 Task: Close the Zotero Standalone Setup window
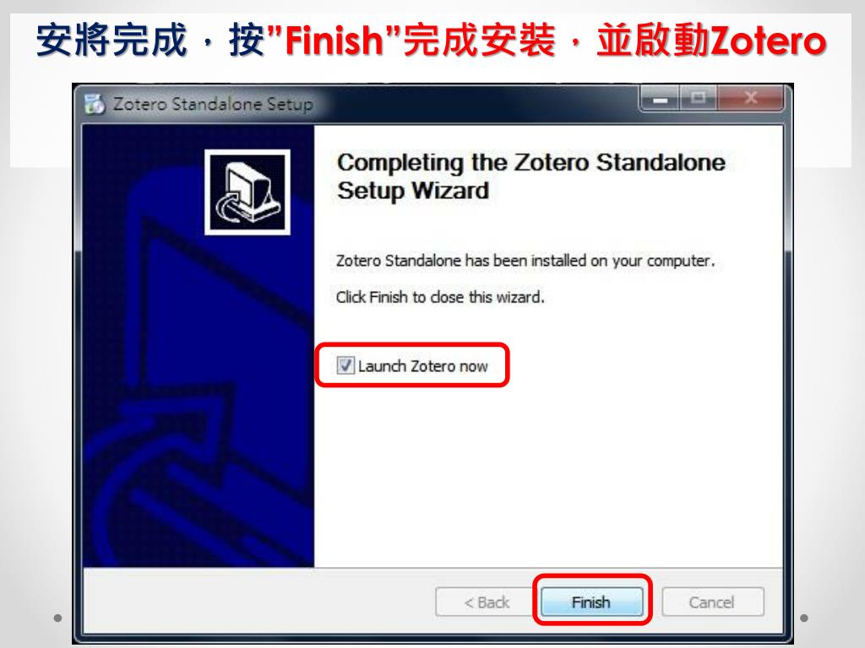pyautogui.click(x=750, y=100)
